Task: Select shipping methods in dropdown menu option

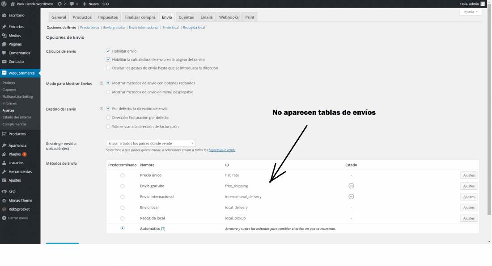Action: (x=108, y=91)
